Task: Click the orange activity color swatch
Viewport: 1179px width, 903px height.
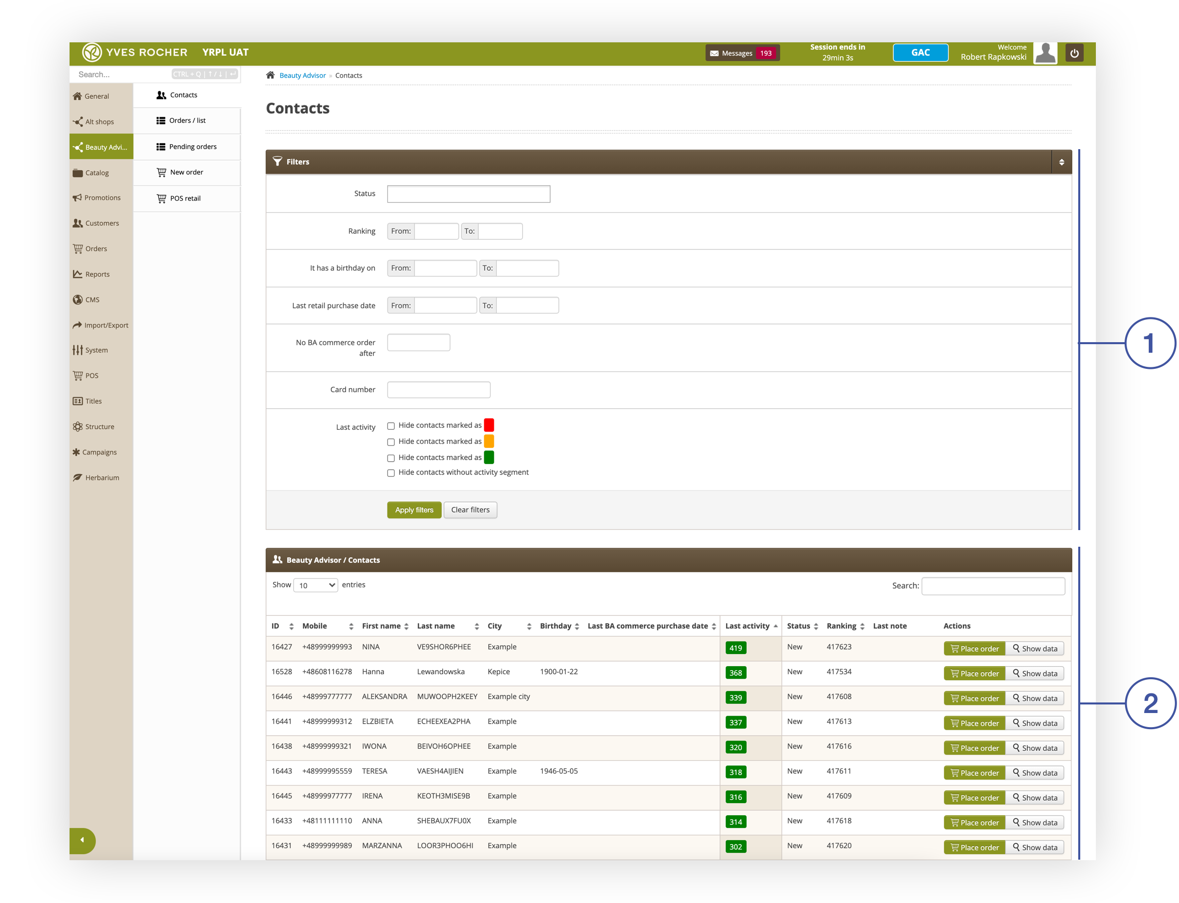Action: 489,441
